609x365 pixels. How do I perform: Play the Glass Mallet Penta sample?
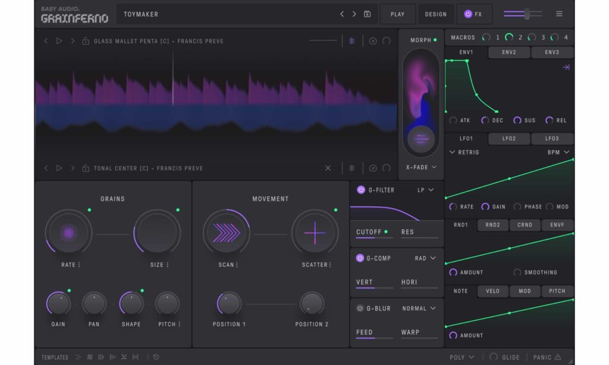(58, 40)
